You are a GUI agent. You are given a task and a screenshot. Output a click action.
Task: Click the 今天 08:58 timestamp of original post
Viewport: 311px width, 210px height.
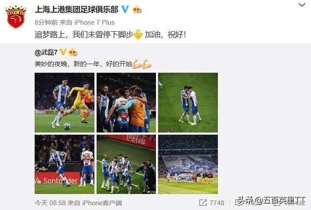pyautogui.click(x=50, y=203)
